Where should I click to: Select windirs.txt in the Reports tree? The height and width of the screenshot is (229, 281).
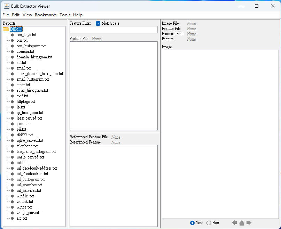point(25,196)
